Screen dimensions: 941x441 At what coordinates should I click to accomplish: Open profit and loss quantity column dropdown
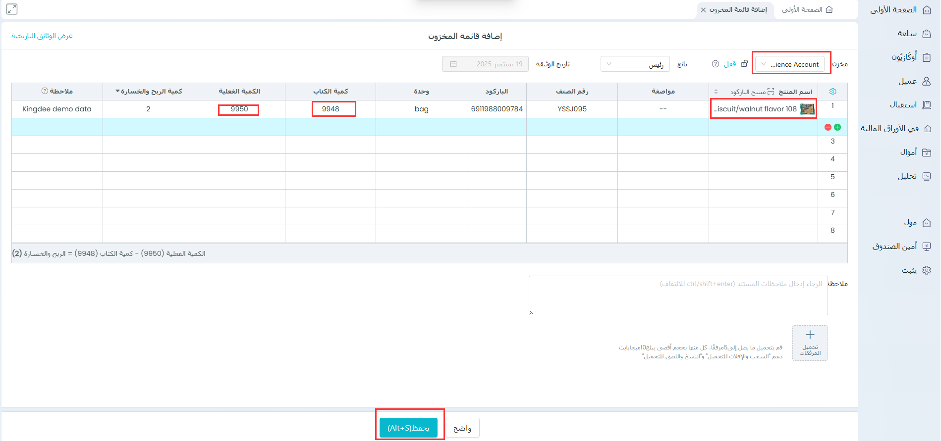[x=117, y=91]
